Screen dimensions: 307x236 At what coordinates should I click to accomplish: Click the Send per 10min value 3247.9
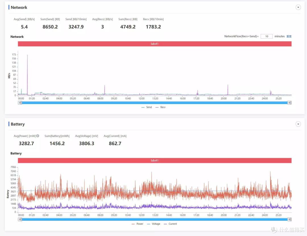pos(76,27)
